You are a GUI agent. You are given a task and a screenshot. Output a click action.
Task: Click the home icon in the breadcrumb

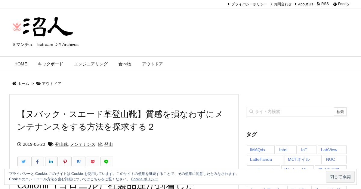pyautogui.click(x=14, y=83)
